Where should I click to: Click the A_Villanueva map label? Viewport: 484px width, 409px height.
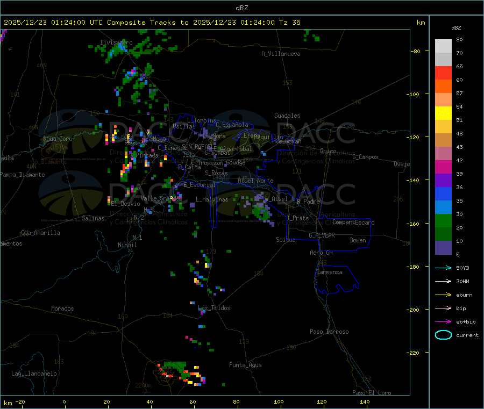tap(281, 54)
